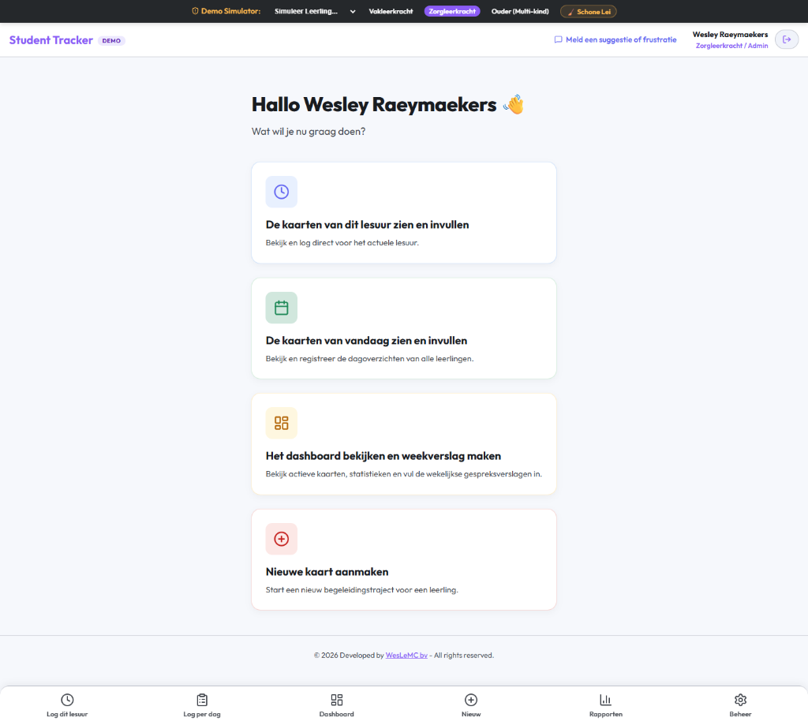Click the speech bubble icon beside suggestion link

558,39
